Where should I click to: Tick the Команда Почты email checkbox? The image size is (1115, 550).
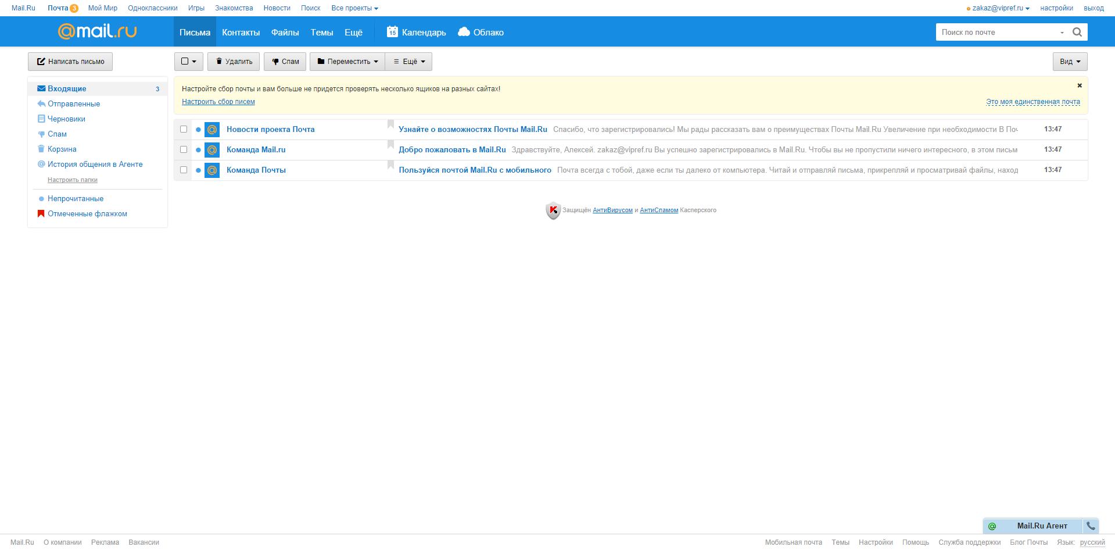point(184,170)
